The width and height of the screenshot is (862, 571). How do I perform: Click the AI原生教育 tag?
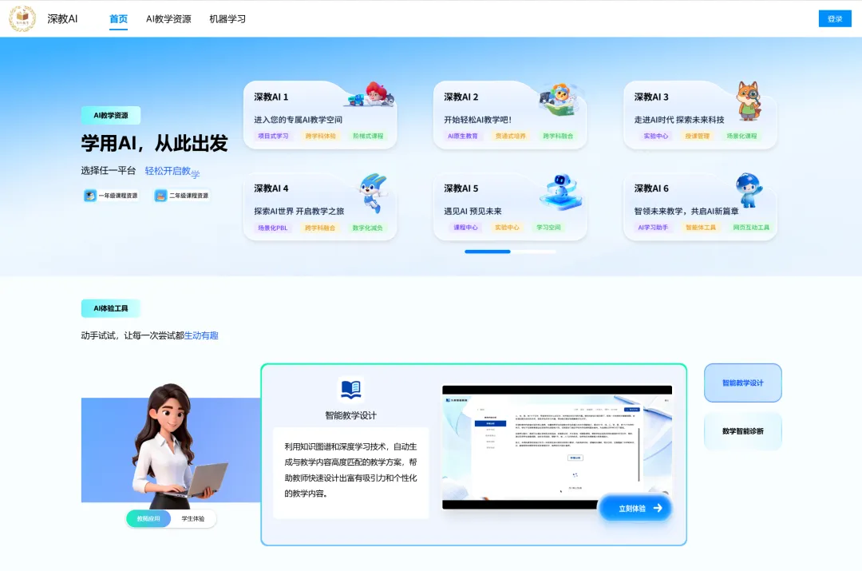(463, 136)
